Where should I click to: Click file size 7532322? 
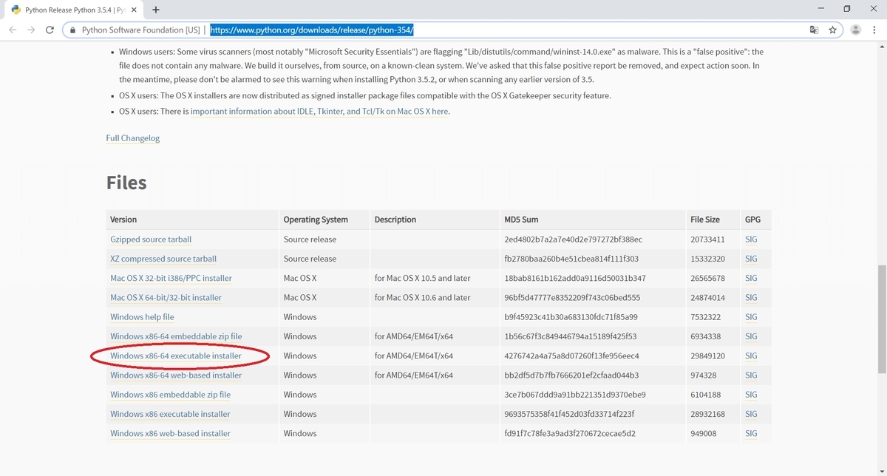pyautogui.click(x=705, y=317)
